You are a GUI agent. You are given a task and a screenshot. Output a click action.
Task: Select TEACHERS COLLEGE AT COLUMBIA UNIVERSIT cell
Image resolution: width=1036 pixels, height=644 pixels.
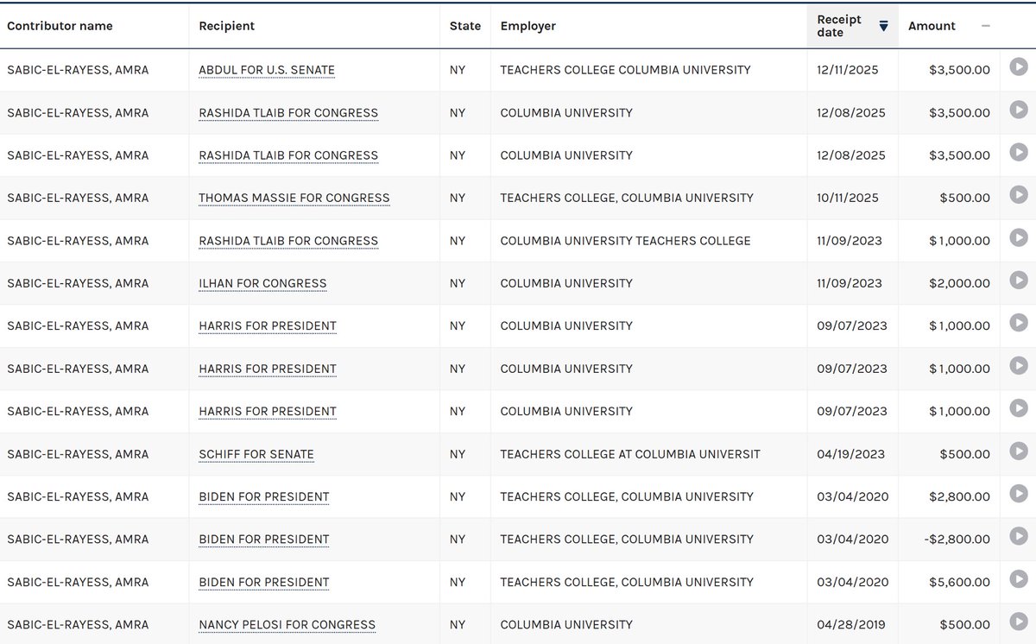point(630,454)
